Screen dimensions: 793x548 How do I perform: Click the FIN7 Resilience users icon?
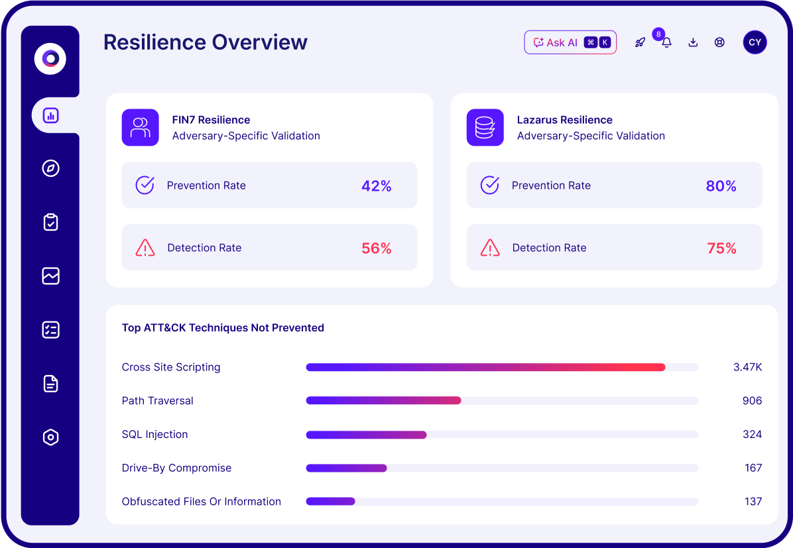pos(140,127)
